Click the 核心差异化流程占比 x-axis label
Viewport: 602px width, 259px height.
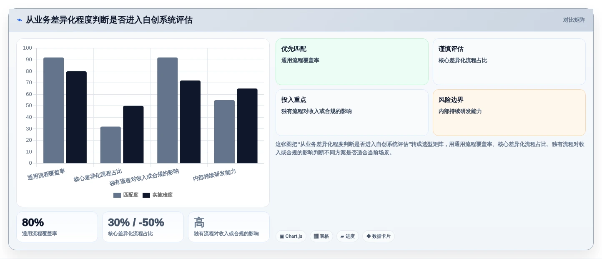[x=98, y=175]
